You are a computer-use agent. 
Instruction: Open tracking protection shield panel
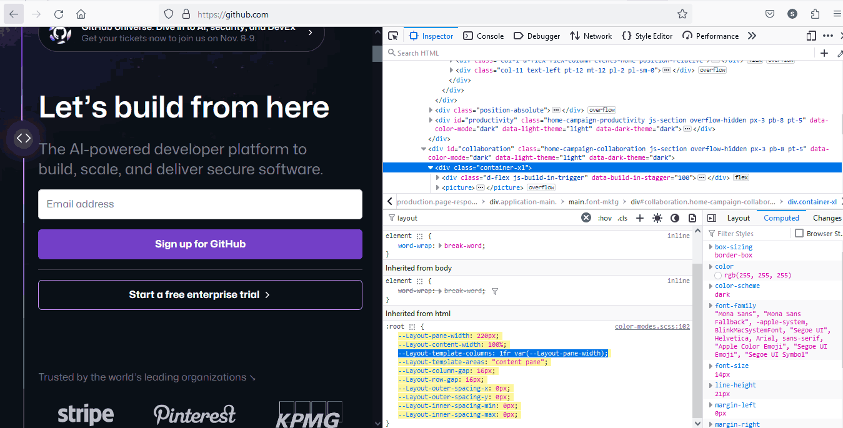tap(169, 14)
